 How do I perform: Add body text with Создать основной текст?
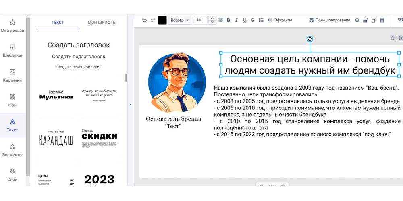click(79, 67)
